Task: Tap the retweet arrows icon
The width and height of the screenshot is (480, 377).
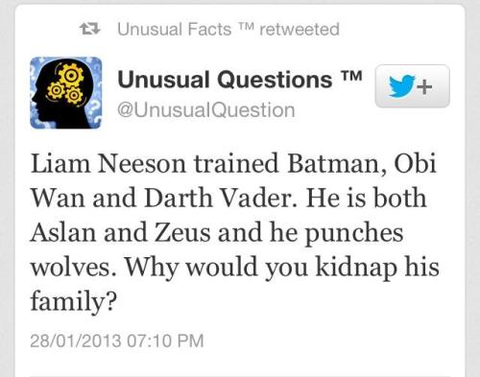Action: pyautogui.click(x=90, y=29)
